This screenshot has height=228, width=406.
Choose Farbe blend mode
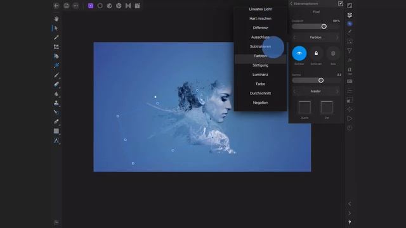click(260, 84)
